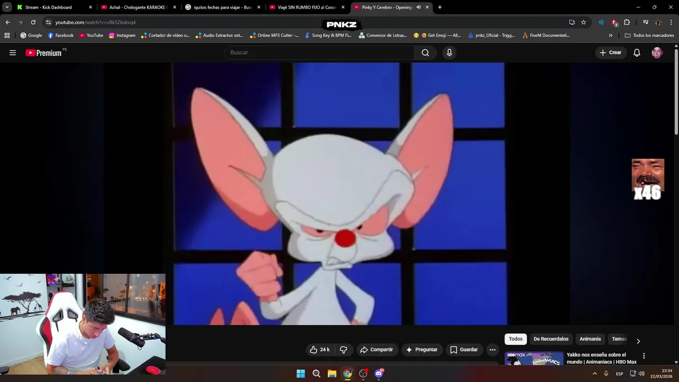Image resolution: width=679 pixels, height=382 pixels.
Task: Click the browser address bar URL
Action: (x=95, y=22)
